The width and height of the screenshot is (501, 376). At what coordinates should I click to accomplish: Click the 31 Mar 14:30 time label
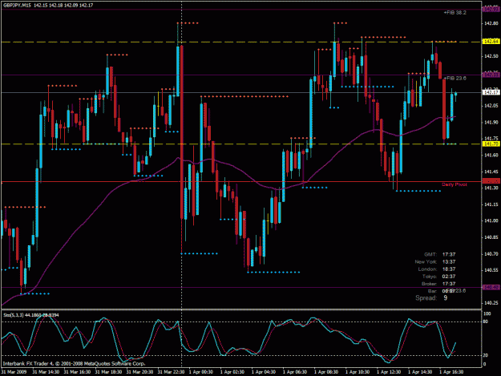[46, 372]
